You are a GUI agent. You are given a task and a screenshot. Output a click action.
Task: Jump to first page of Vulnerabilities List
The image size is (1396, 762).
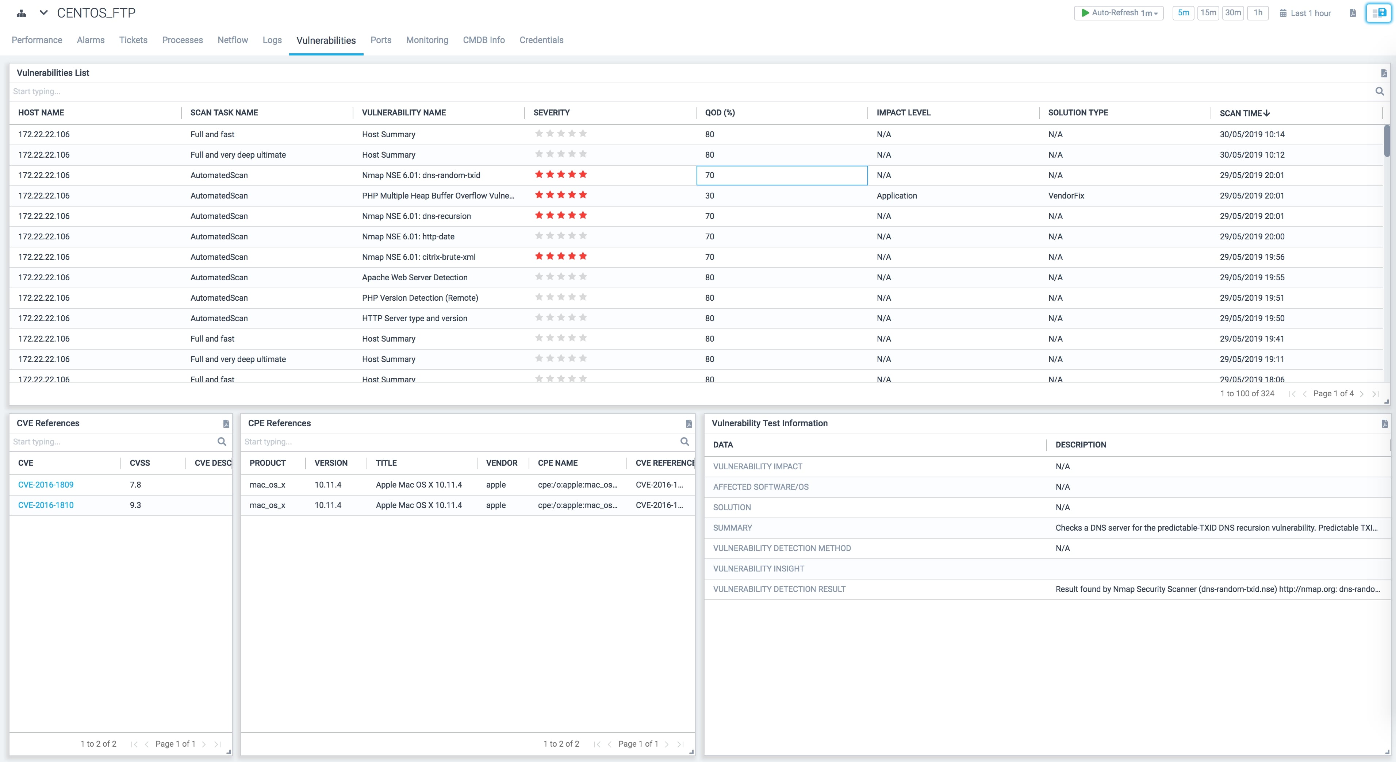pos(1292,394)
